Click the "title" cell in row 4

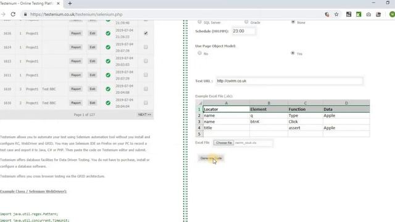click(x=227, y=128)
